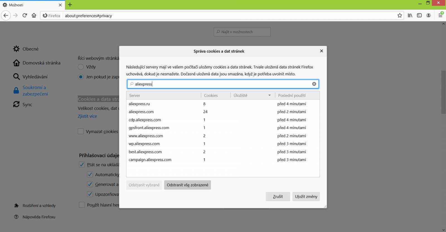Image resolution: width=446 pixels, height=232 pixels.
Task: Toggle Použít hlavní heslo checkbox
Action: point(82,205)
